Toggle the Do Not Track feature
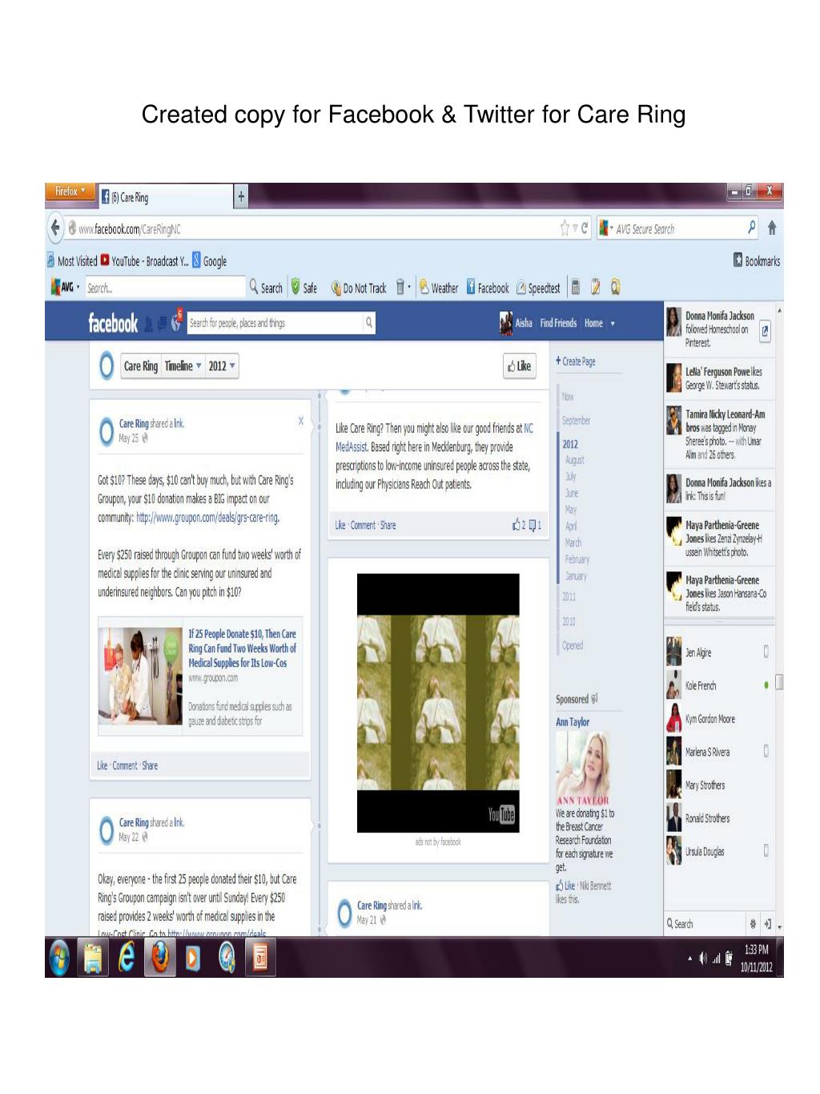The width and height of the screenshot is (820, 1094). [359, 288]
